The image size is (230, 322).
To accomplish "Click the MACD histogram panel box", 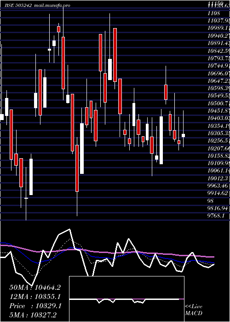I will (126, 299).
